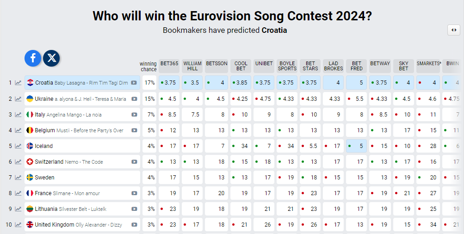Open the Belgium Mustii entry link

click(x=79, y=130)
